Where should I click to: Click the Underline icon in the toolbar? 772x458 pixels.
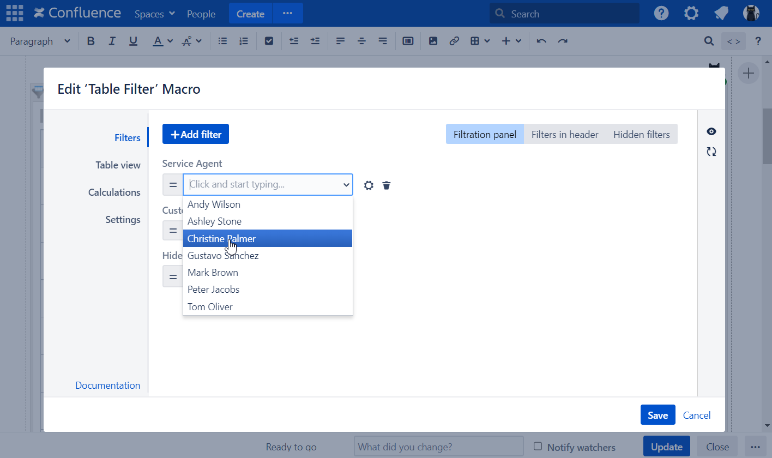pyautogui.click(x=133, y=41)
